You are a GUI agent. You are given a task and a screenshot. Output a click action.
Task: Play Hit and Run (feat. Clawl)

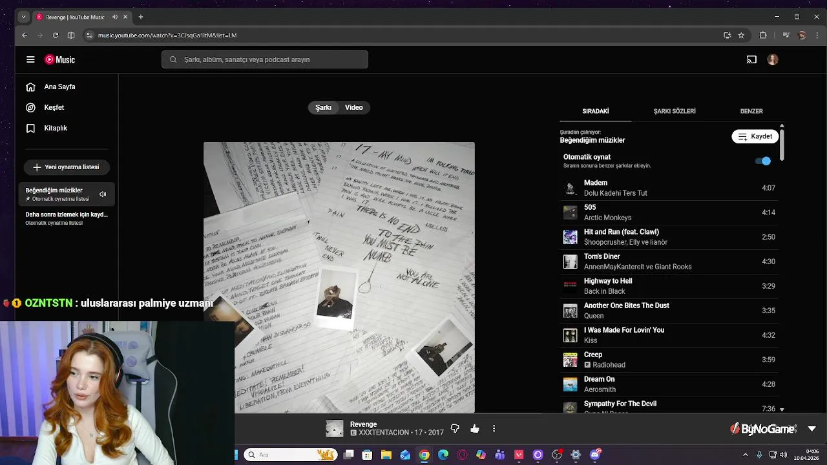tap(669, 237)
